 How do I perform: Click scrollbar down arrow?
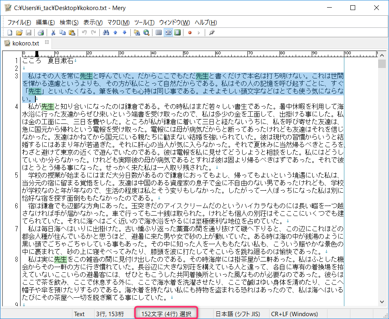point(382,302)
